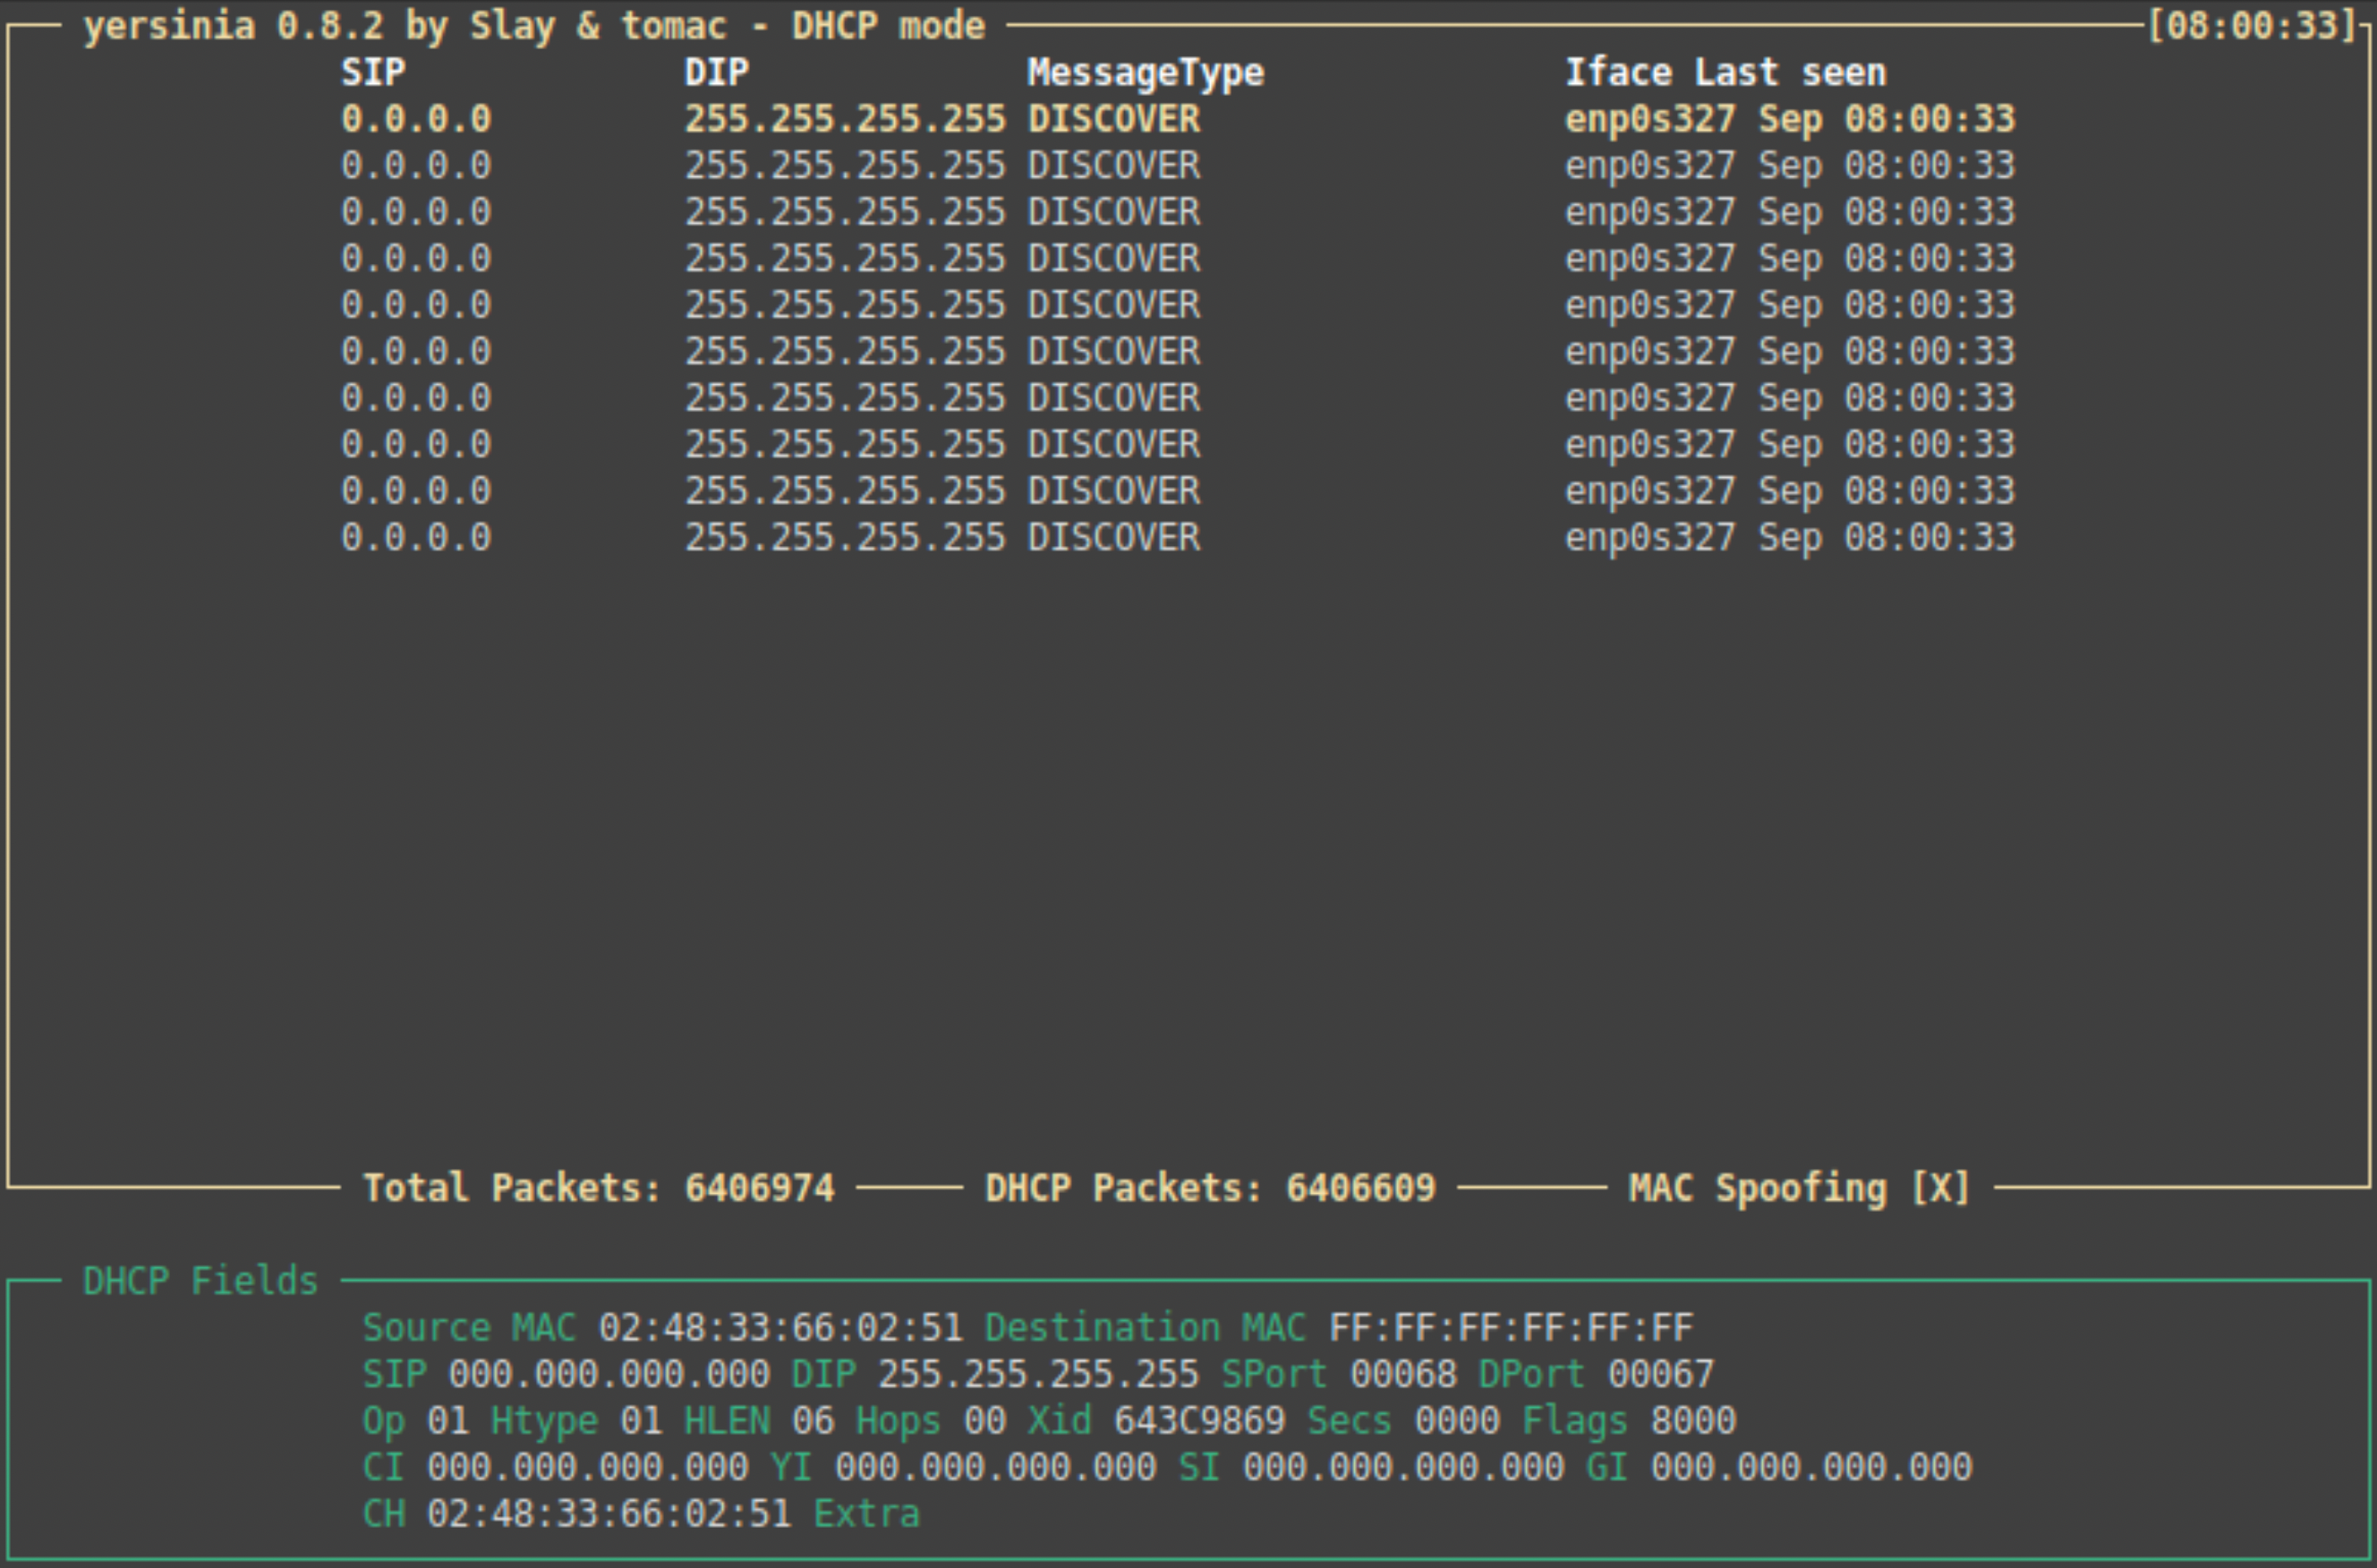Click the DHCP Fields panel title
The width and height of the screenshot is (2377, 1568).
[200, 1281]
